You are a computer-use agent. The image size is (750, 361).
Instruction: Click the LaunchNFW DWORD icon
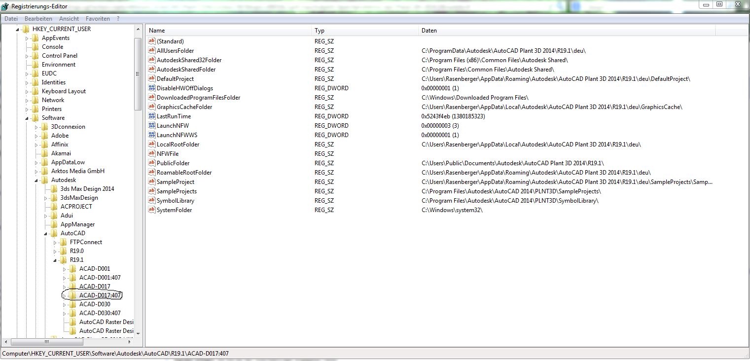[x=152, y=126]
